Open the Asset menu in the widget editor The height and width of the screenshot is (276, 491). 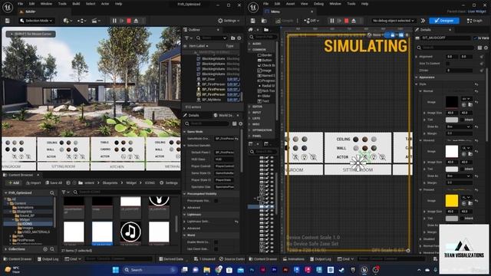click(x=290, y=4)
